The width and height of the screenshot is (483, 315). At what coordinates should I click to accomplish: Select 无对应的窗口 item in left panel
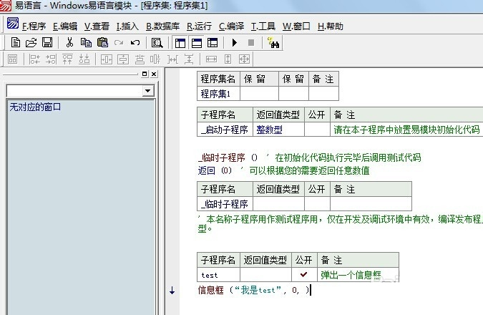[x=36, y=107]
